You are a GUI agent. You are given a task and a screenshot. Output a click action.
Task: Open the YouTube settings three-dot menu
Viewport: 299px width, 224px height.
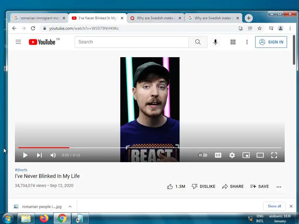coord(247,42)
